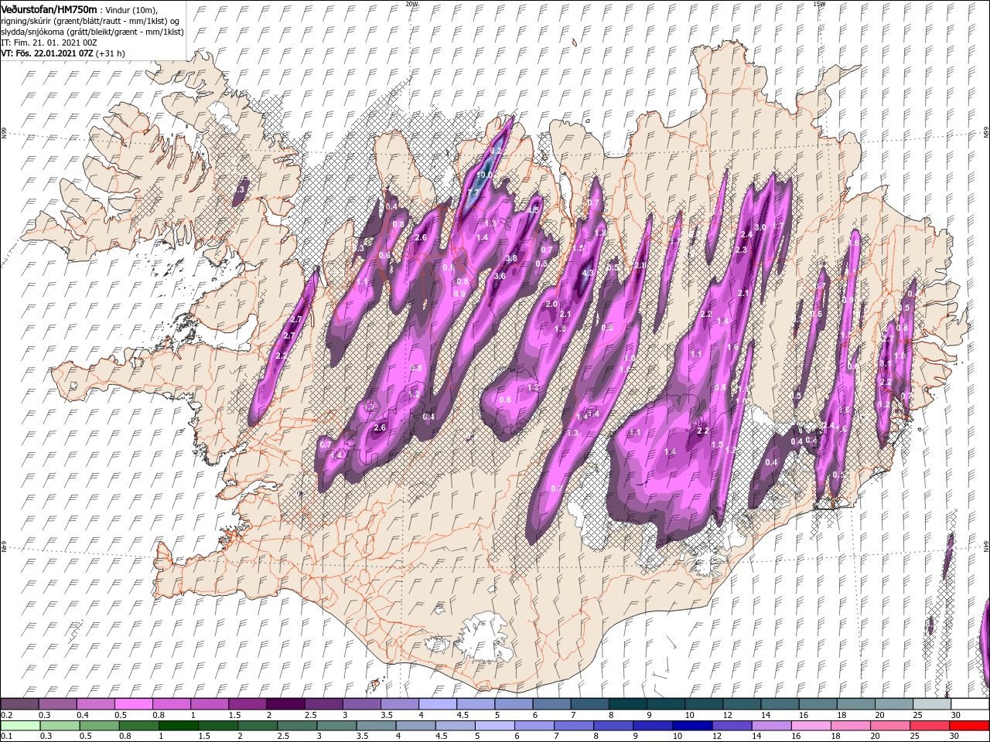The image size is (990, 742).
Task: Pick the palest green 0.1 swatch in rain scale
Action: point(19,725)
